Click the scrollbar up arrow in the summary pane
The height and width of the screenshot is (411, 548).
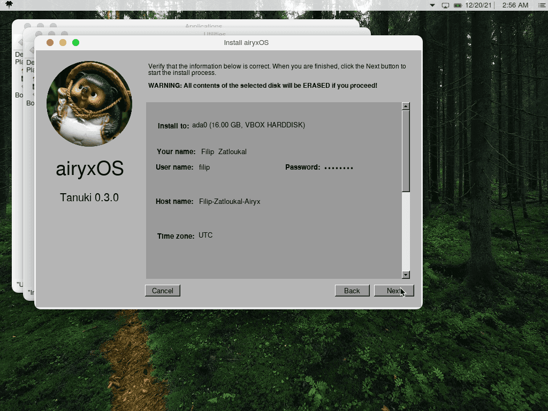[x=407, y=105]
